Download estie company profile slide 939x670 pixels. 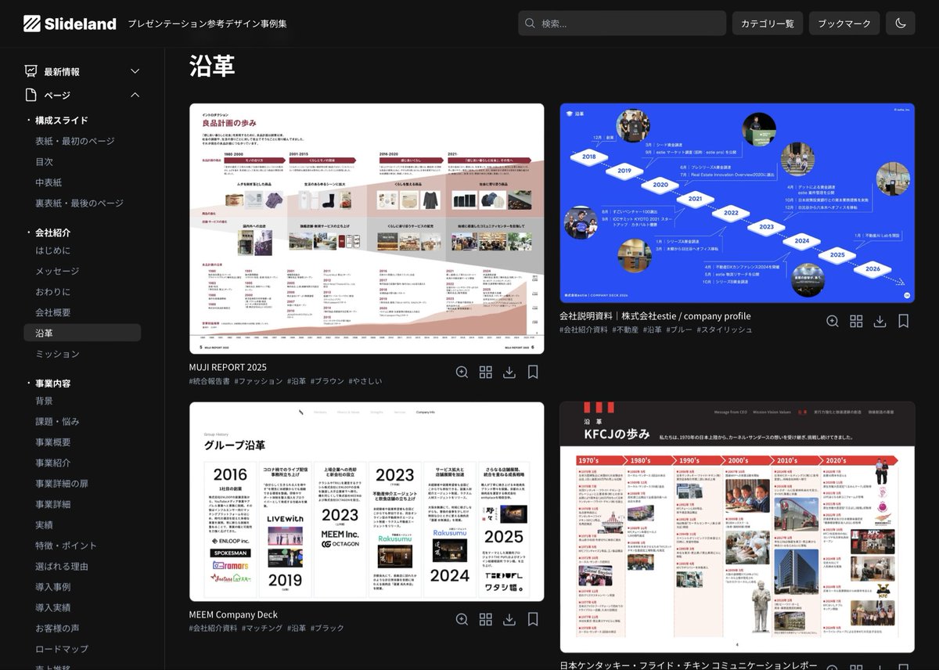point(880,322)
